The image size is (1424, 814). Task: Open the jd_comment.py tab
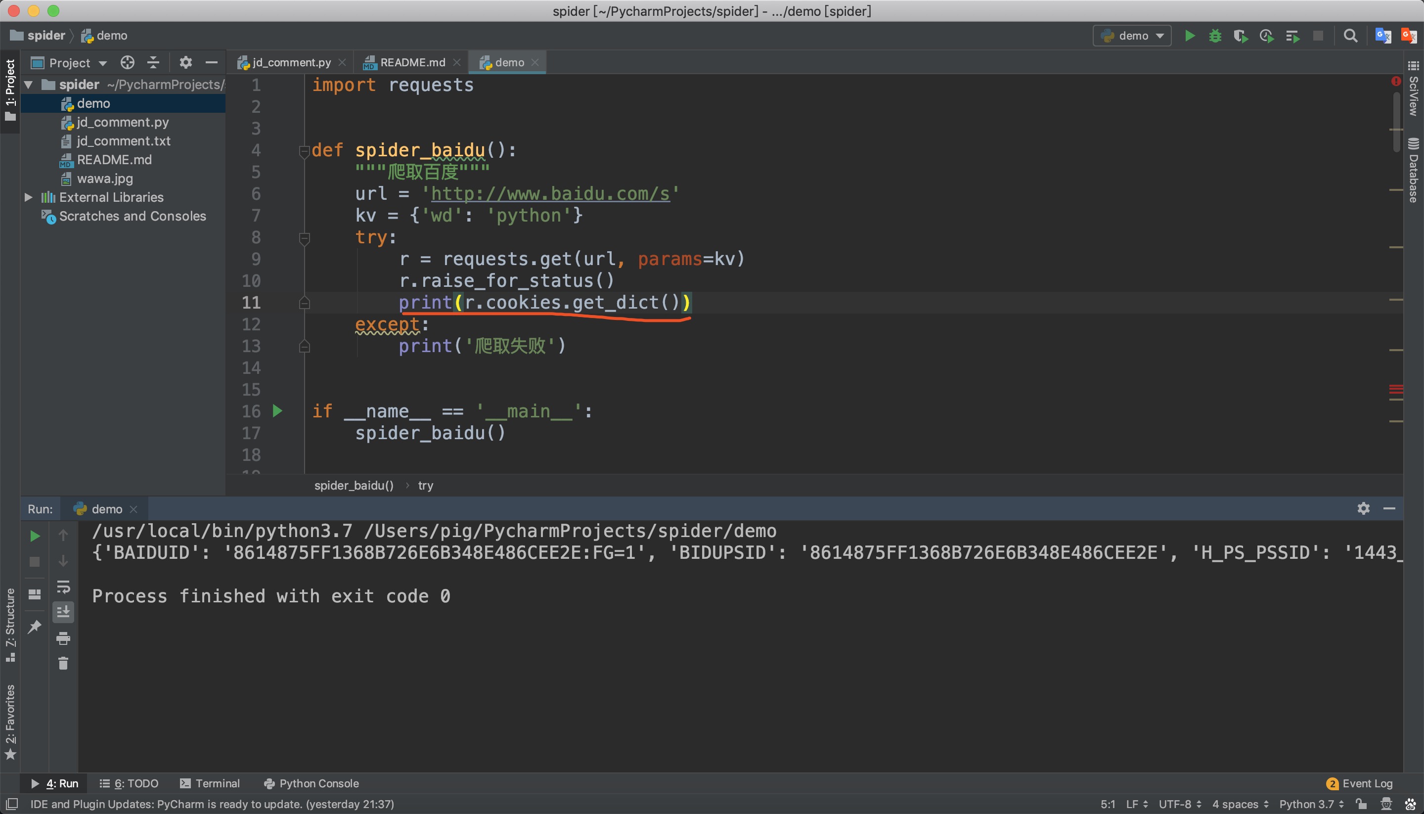click(x=289, y=61)
